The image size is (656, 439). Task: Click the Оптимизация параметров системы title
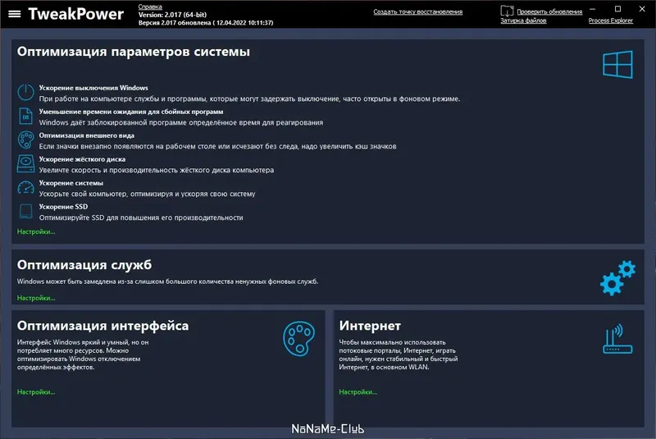click(x=134, y=52)
